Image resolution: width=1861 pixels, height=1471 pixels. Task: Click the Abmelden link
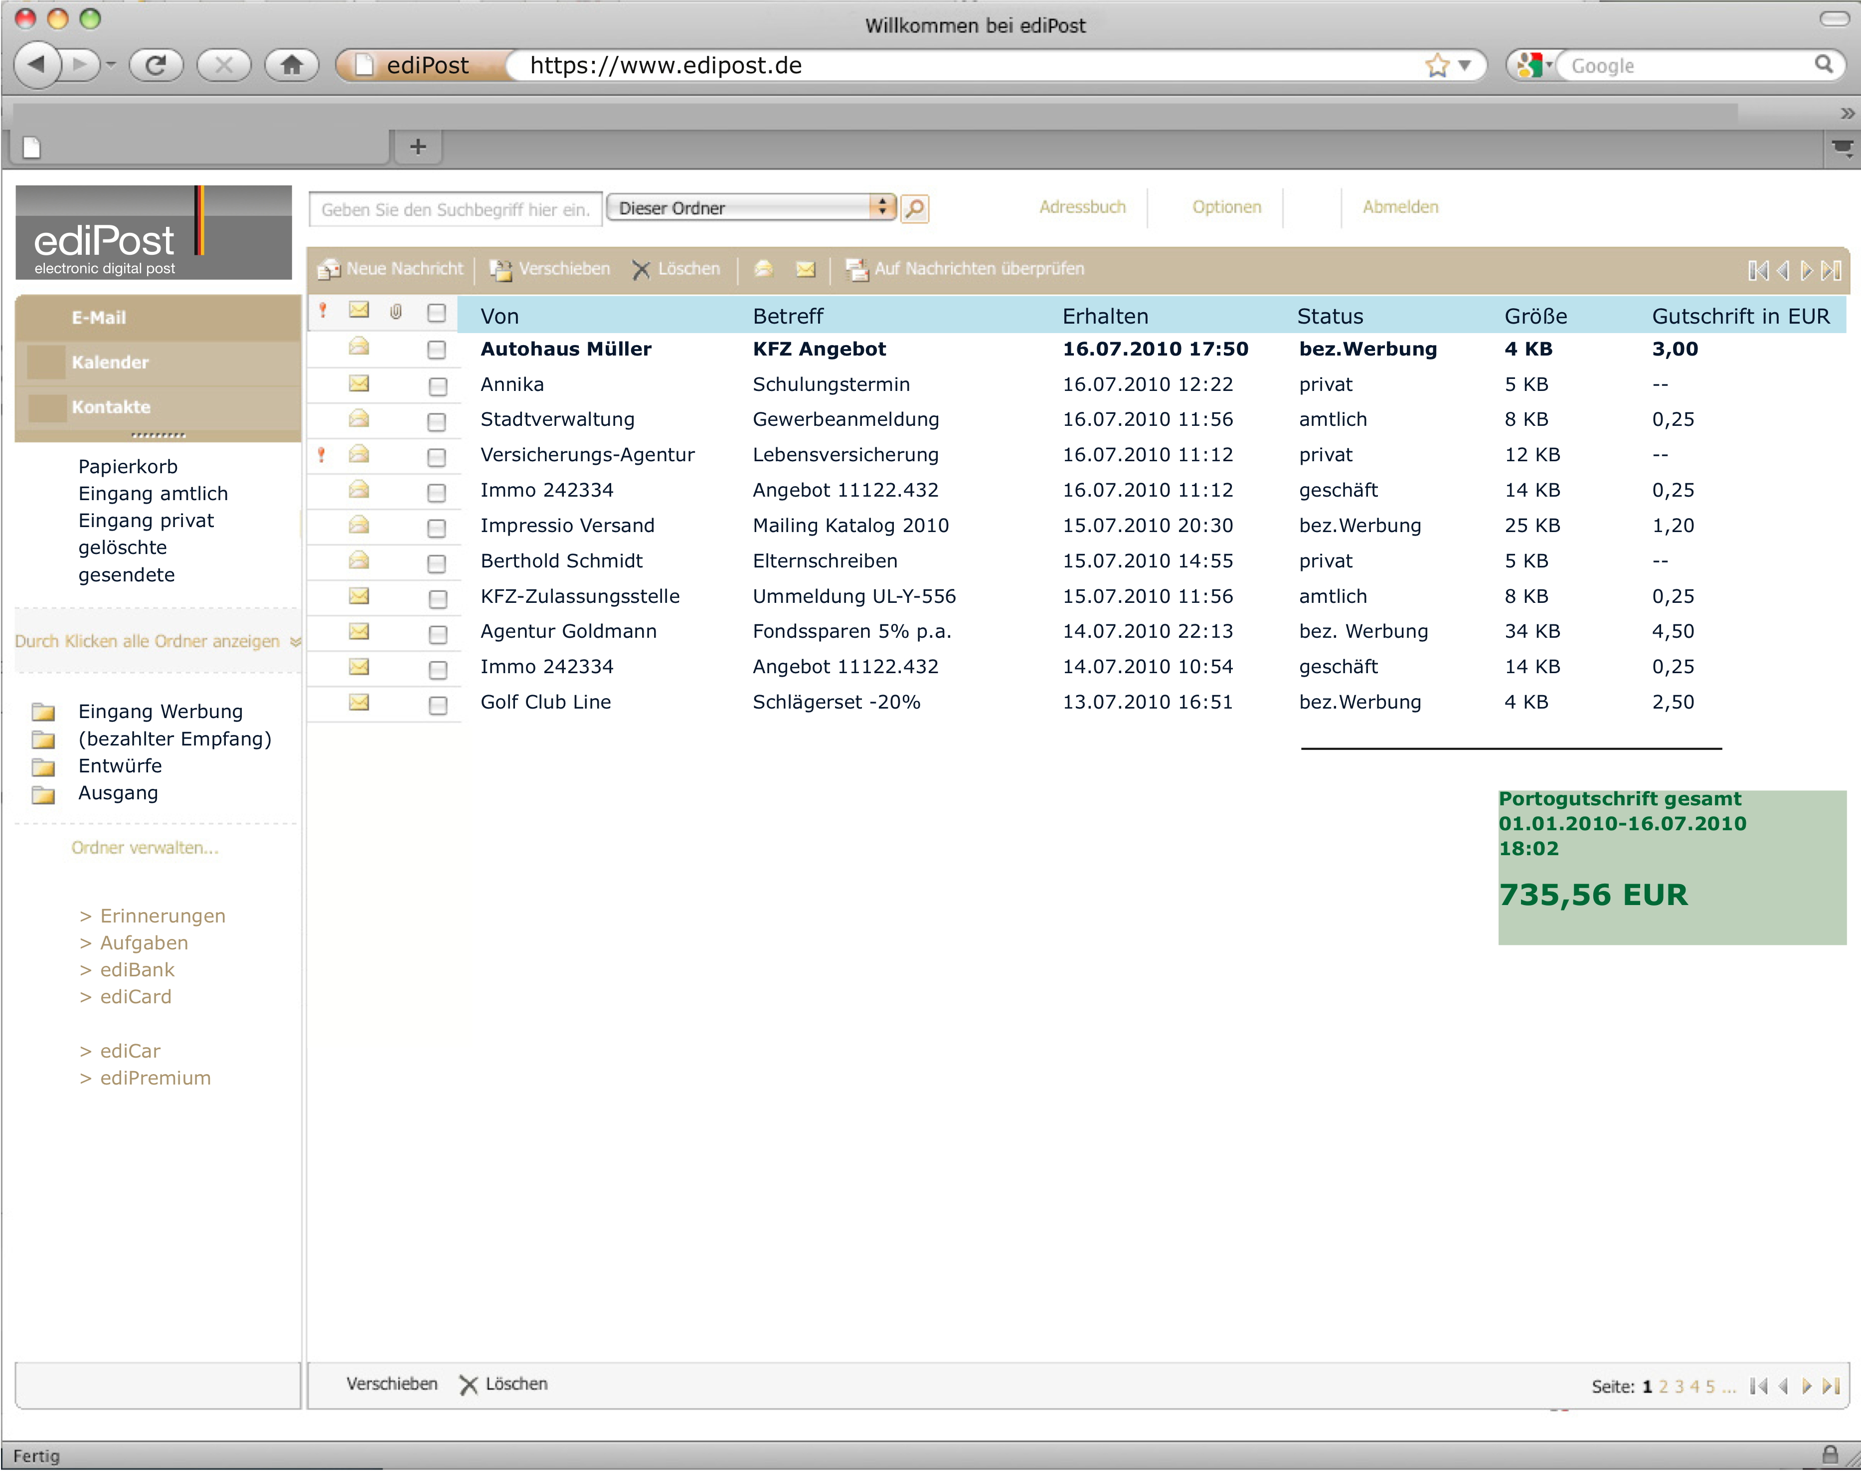click(x=1399, y=207)
